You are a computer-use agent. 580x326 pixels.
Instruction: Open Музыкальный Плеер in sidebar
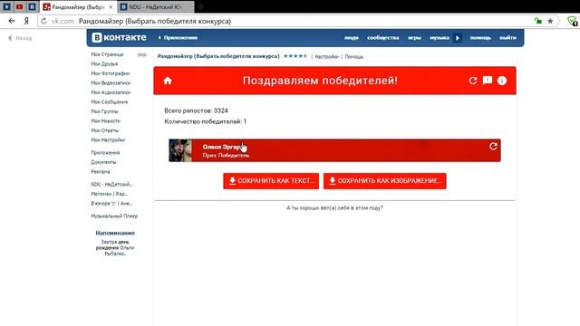(x=114, y=216)
